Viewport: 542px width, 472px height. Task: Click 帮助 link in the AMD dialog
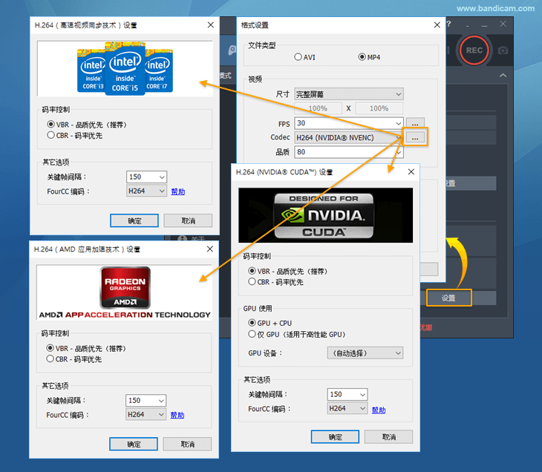coord(177,415)
